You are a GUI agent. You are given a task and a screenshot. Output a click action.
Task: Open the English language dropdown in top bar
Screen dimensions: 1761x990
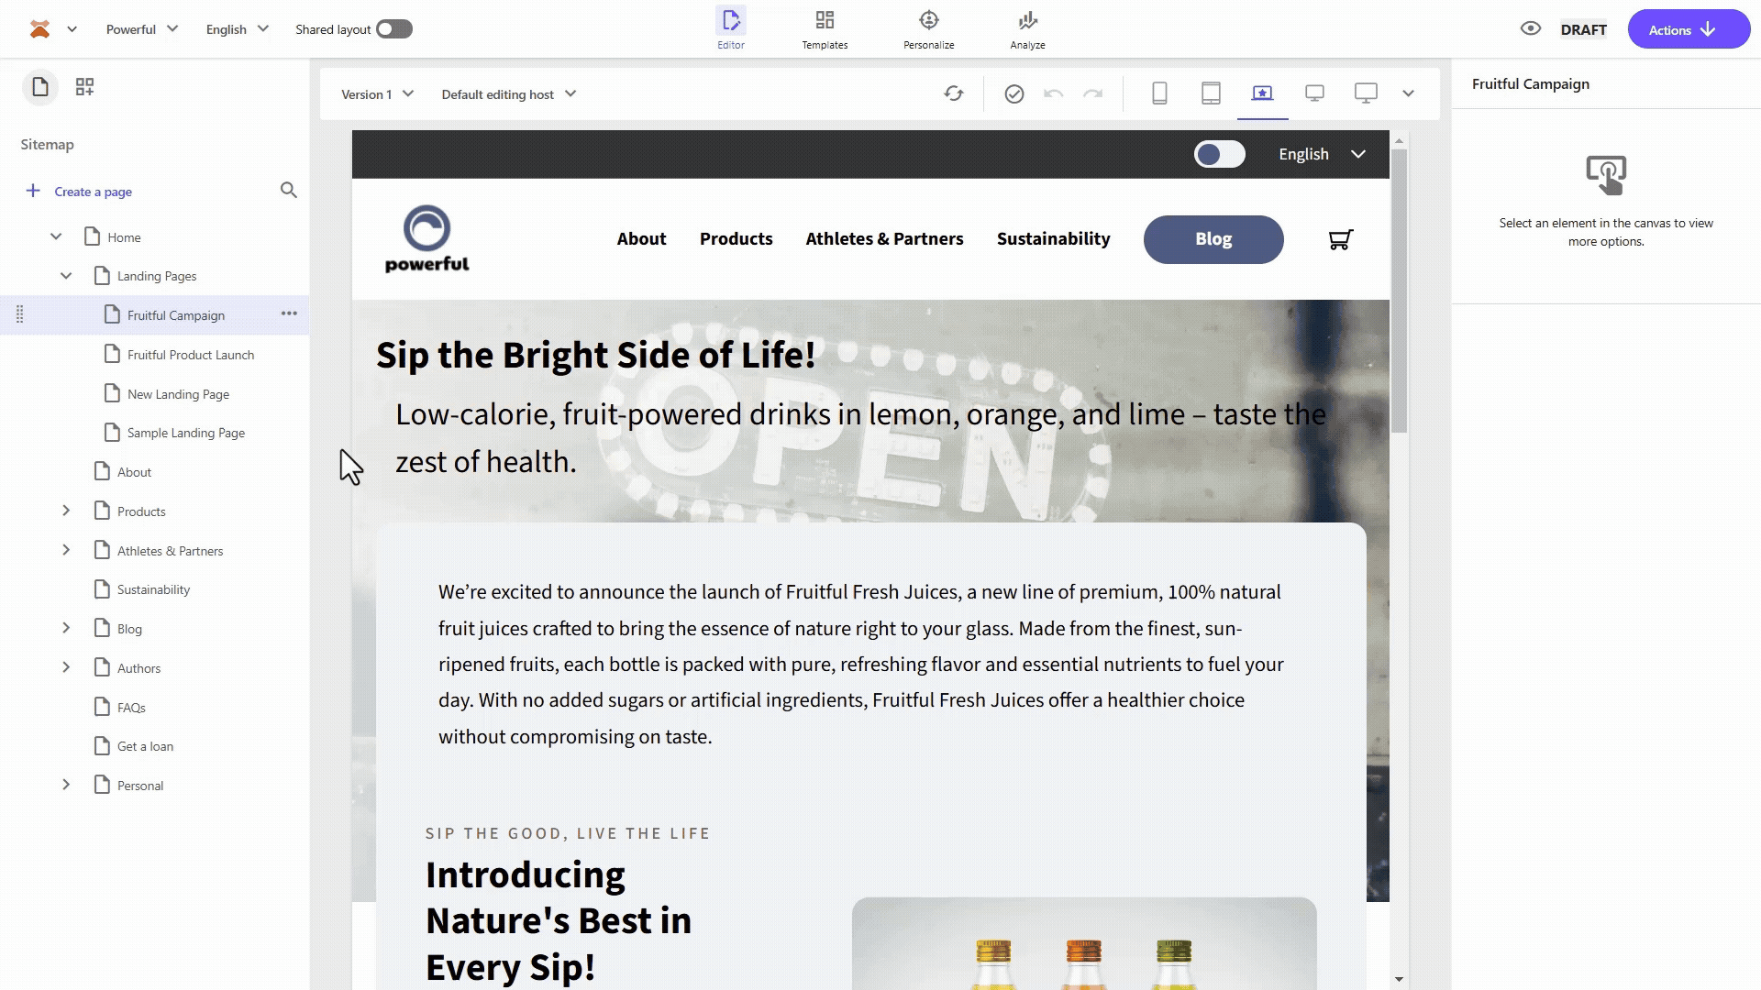point(238,29)
